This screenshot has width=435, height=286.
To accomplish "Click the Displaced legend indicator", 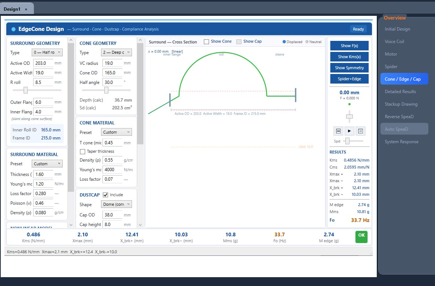I will tap(284, 42).
